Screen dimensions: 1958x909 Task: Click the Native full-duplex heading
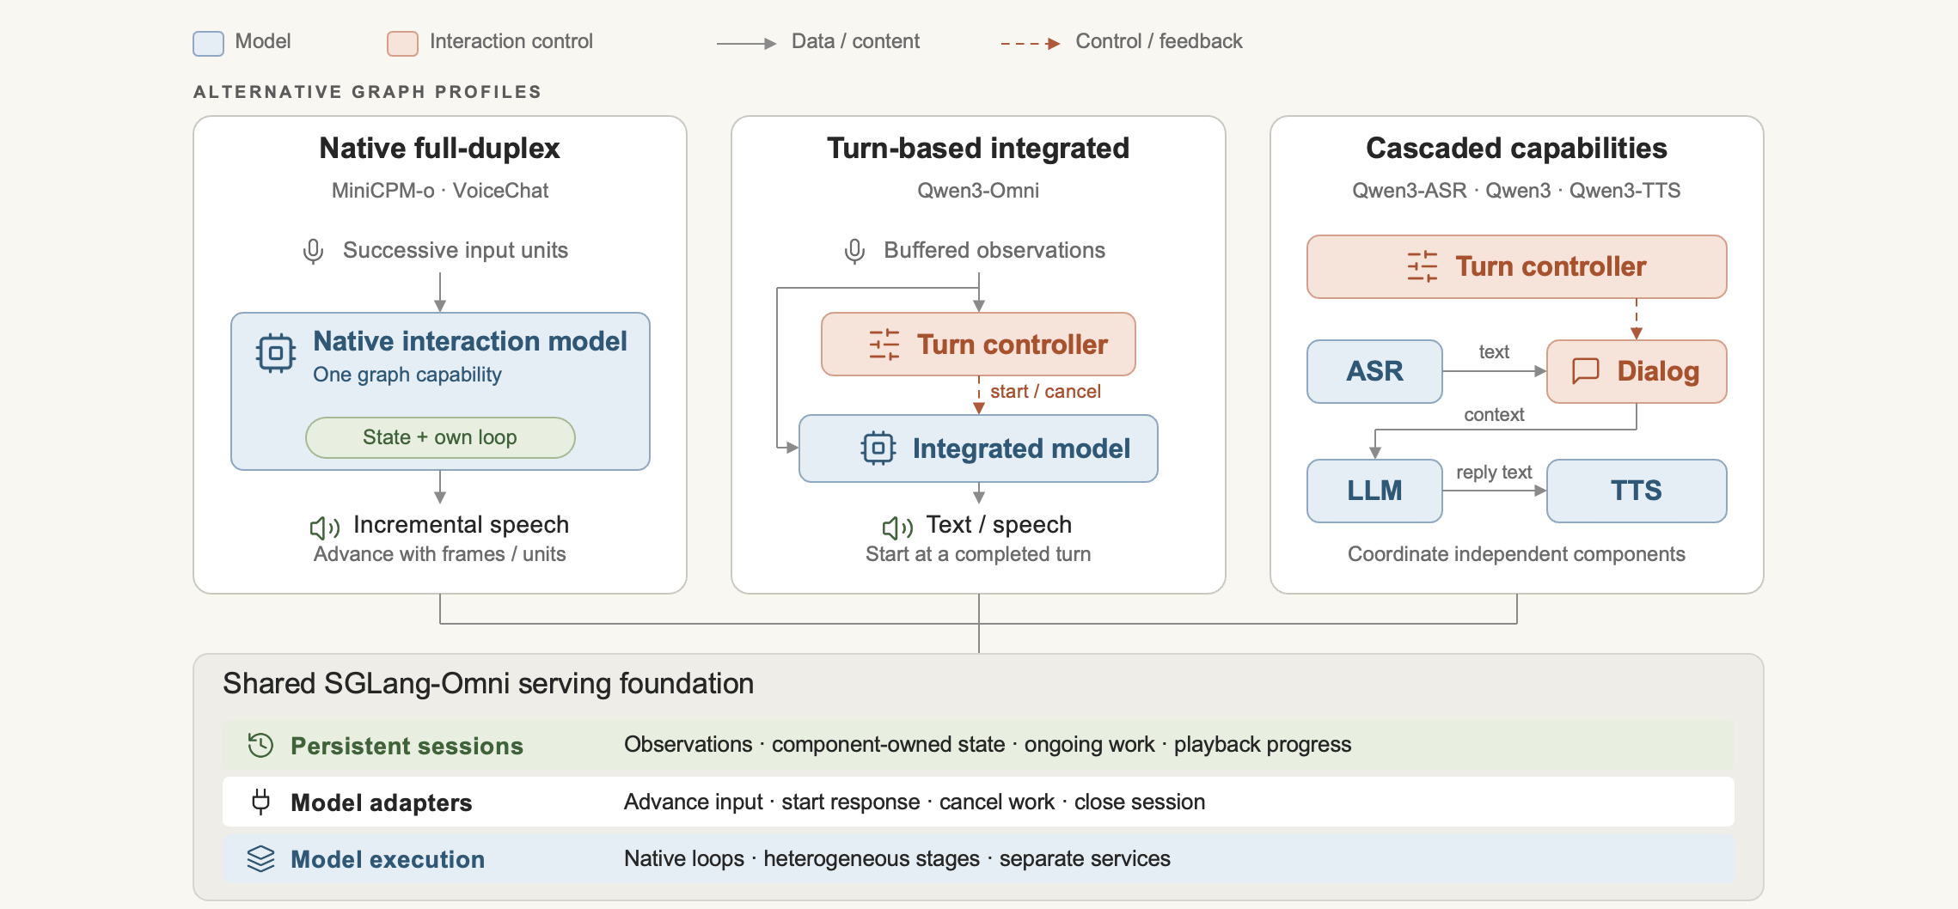click(x=439, y=148)
